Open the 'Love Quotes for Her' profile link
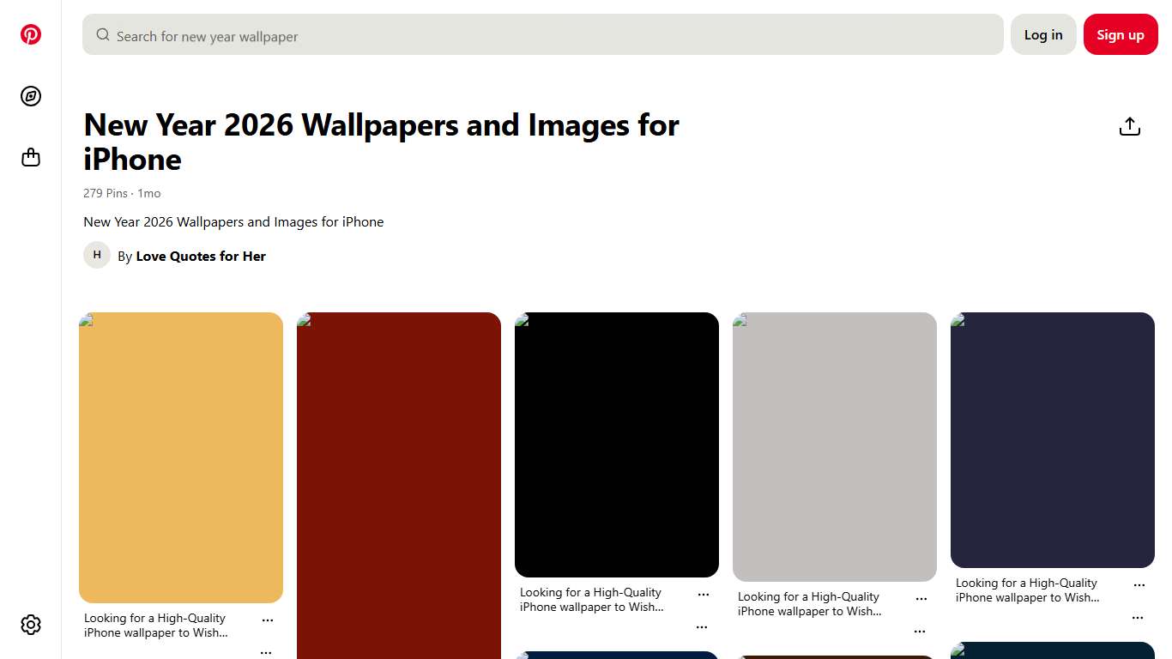 201,257
